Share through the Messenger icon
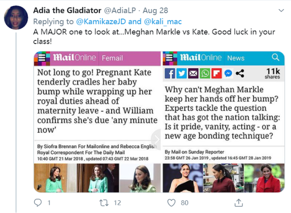The width and height of the screenshot is (291, 213). coord(228,73)
